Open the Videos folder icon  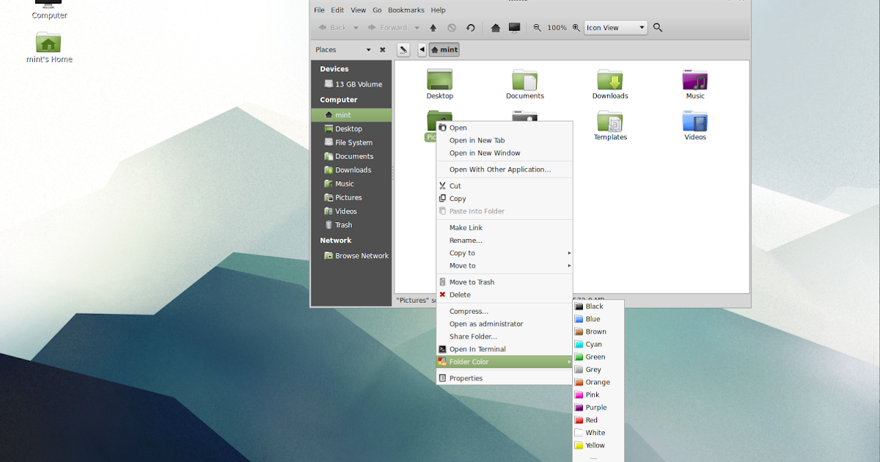point(694,120)
